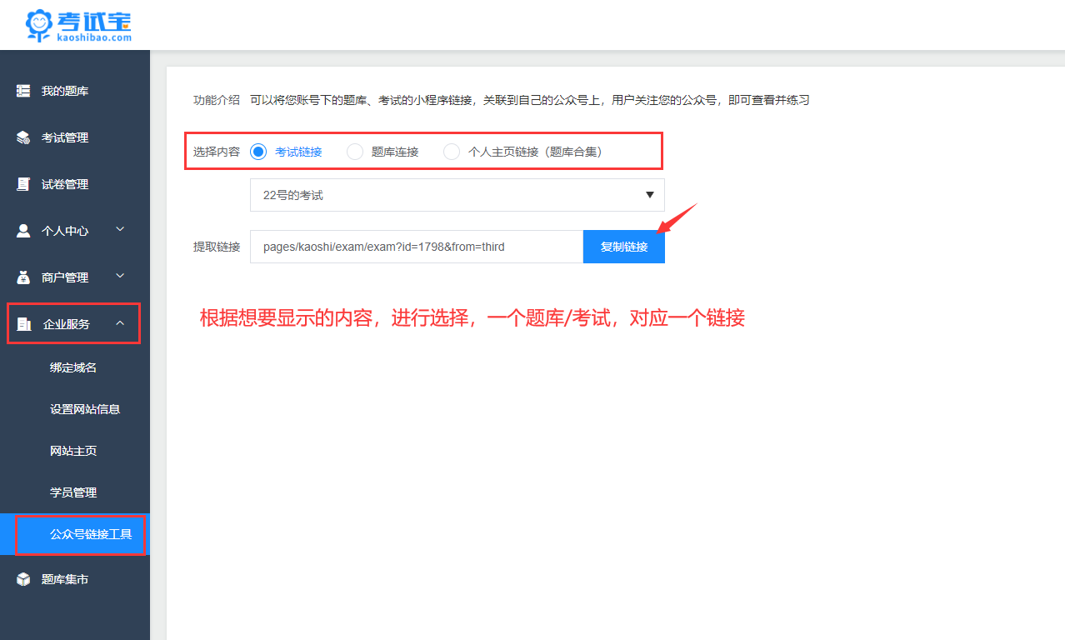Image resolution: width=1065 pixels, height=640 pixels.
Task: Open 题库集市 via its cube icon
Action: pos(22,578)
